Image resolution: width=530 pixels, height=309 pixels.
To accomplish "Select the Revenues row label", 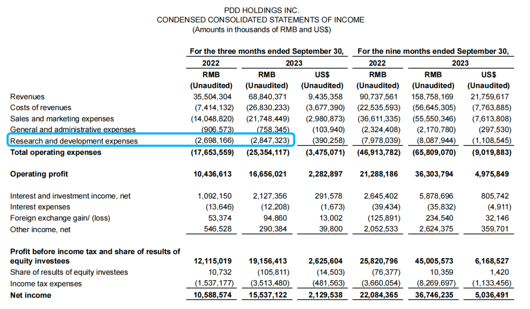I will coord(27,97).
